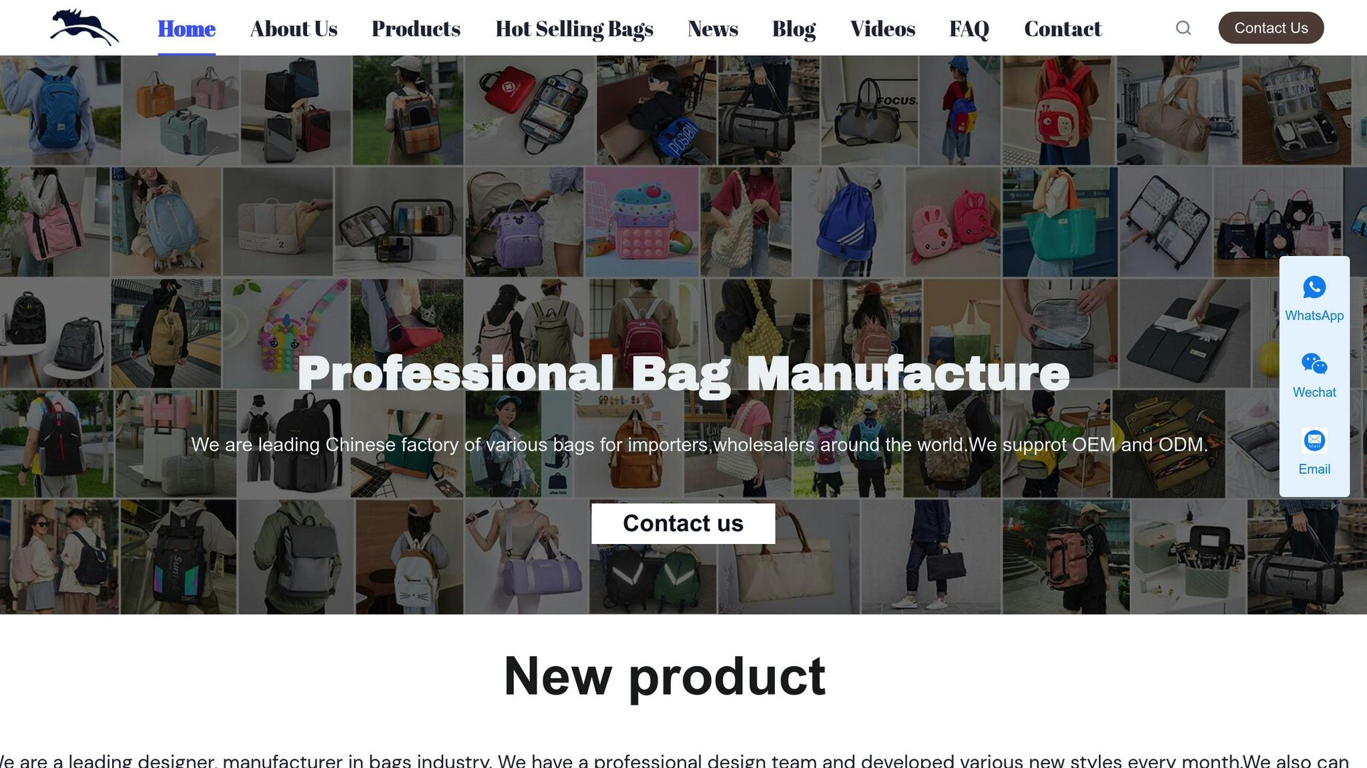The width and height of the screenshot is (1367, 768).
Task: Click the Wechat icon in sidebar
Action: pyautogui.click(x=1314, y=364)
